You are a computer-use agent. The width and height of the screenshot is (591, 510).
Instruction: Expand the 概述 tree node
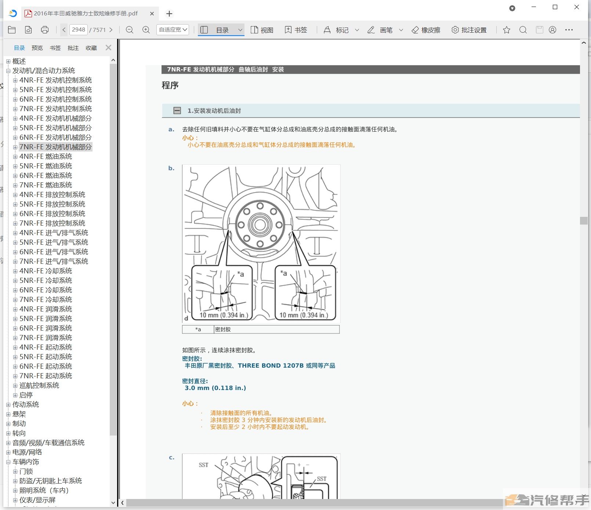(x=8, y=61)
